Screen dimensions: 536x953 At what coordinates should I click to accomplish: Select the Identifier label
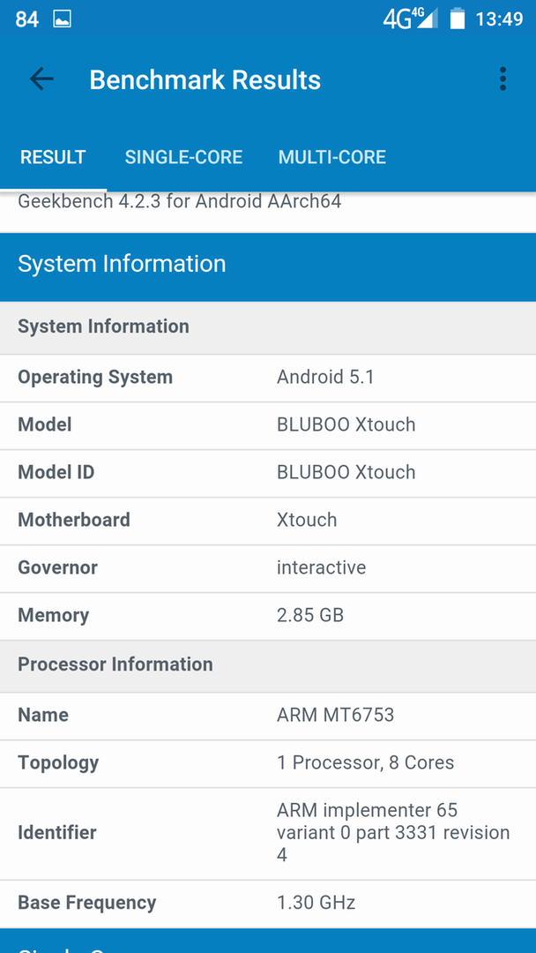[57, 833]
